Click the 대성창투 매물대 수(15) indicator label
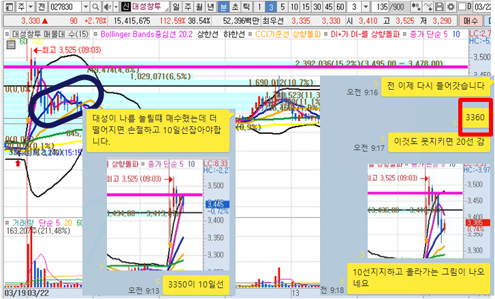Viewport: 495px width, 299px height. tap(50, 33)
